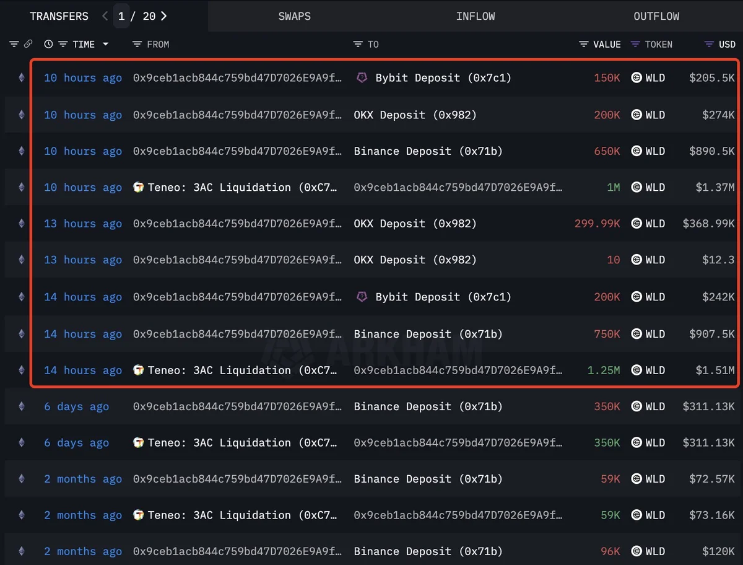Screen dimensions: 743x565
Task: Click WLD token icon on 650K row
Action: pyautogui.click(x=636, y=151)
